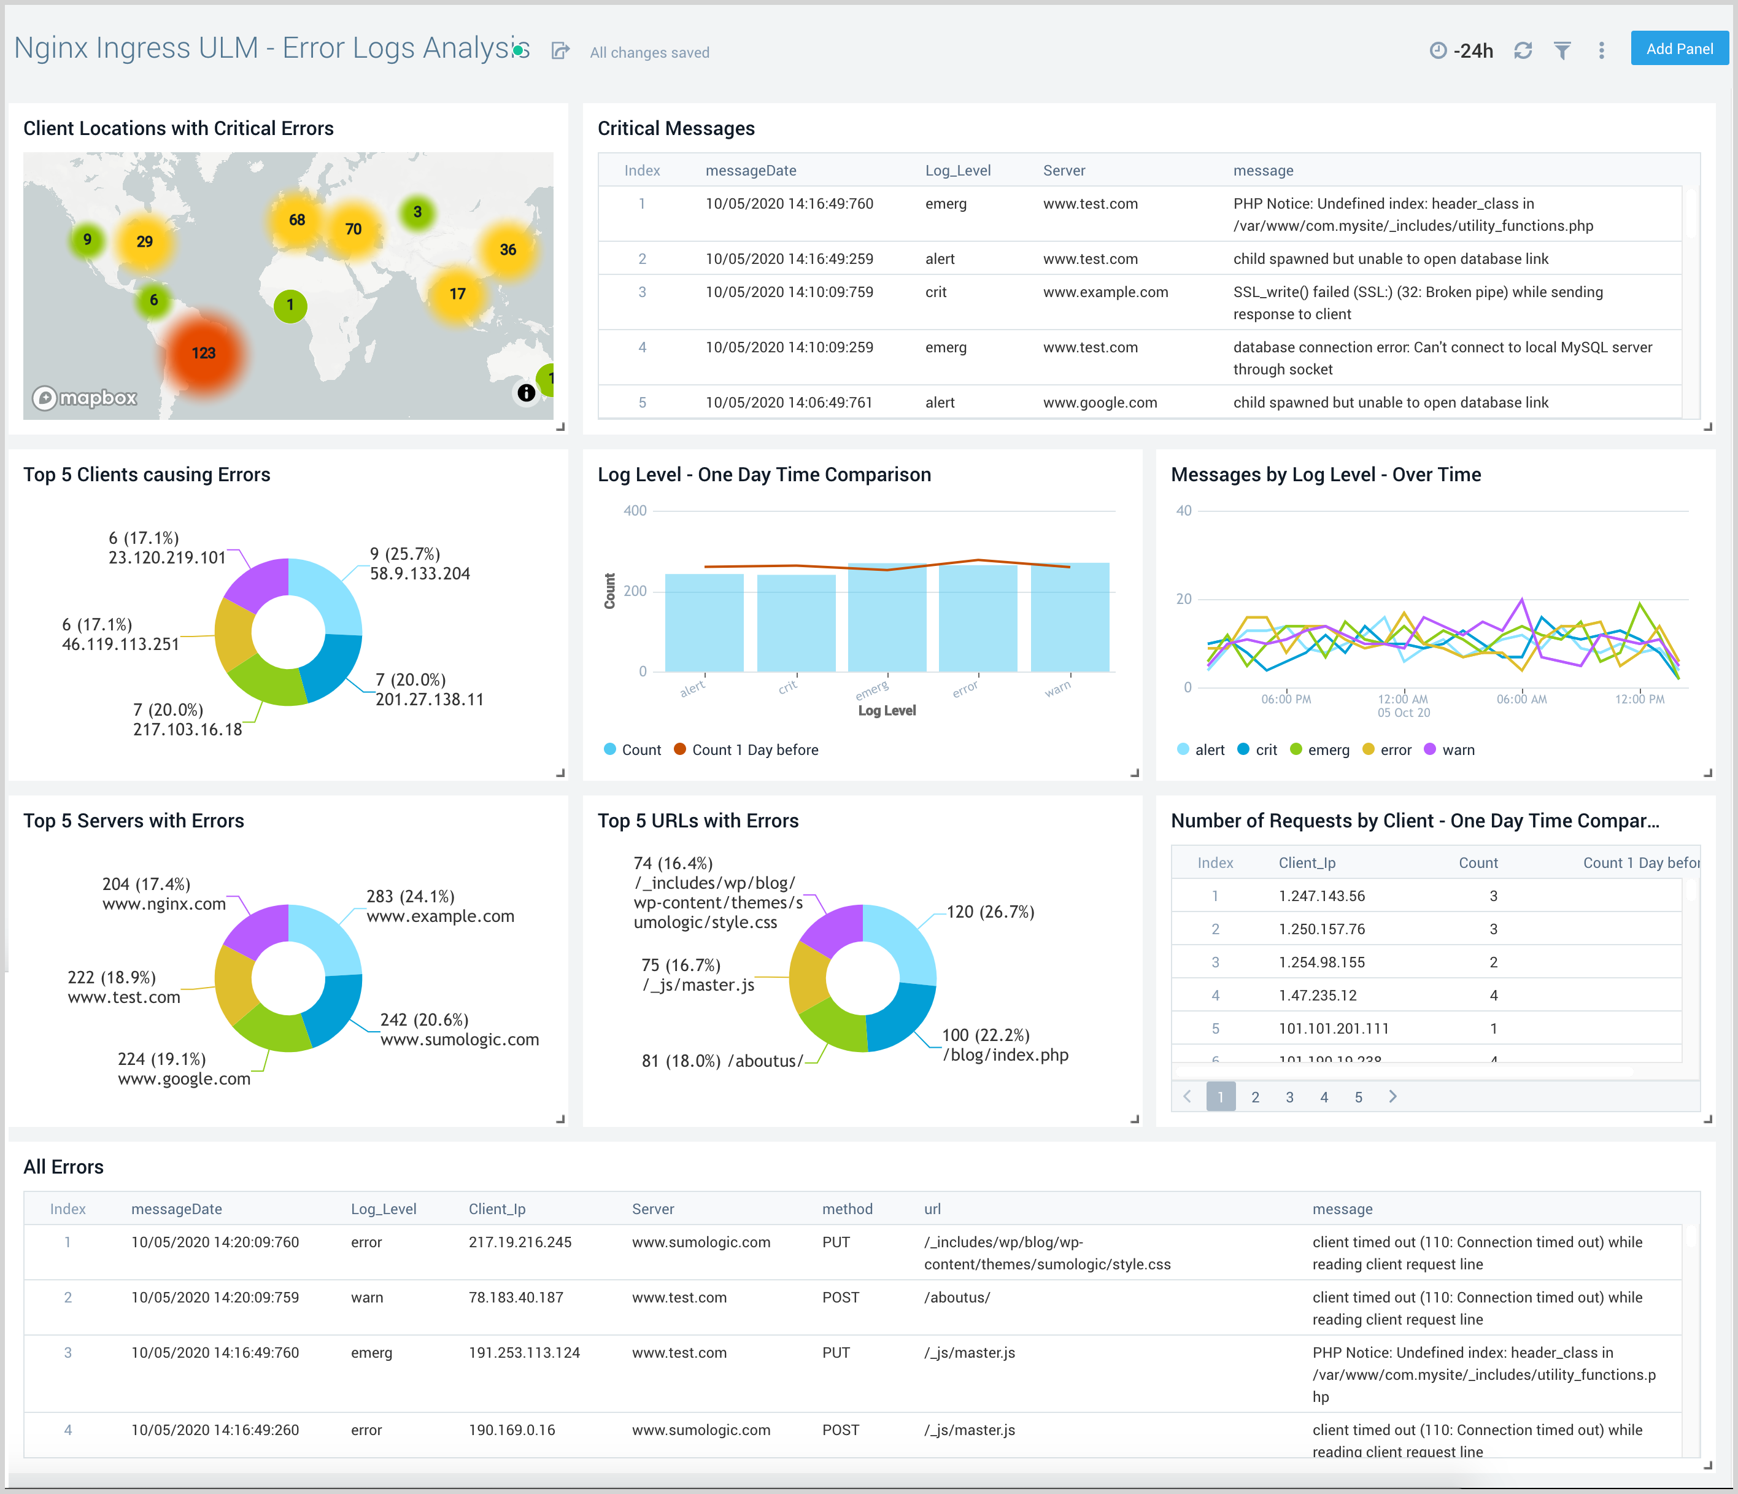Toggle the emerg legend series
Screen dimensions: 1738x1494
click(1319, 750)
